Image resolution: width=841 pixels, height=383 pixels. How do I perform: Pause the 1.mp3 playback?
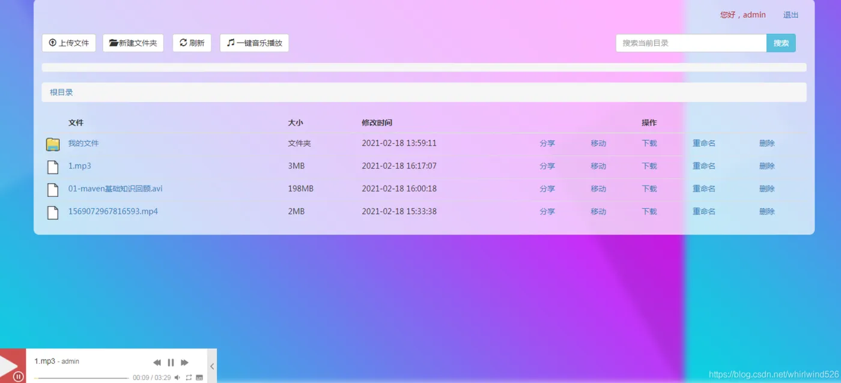[x=171, y=363]
